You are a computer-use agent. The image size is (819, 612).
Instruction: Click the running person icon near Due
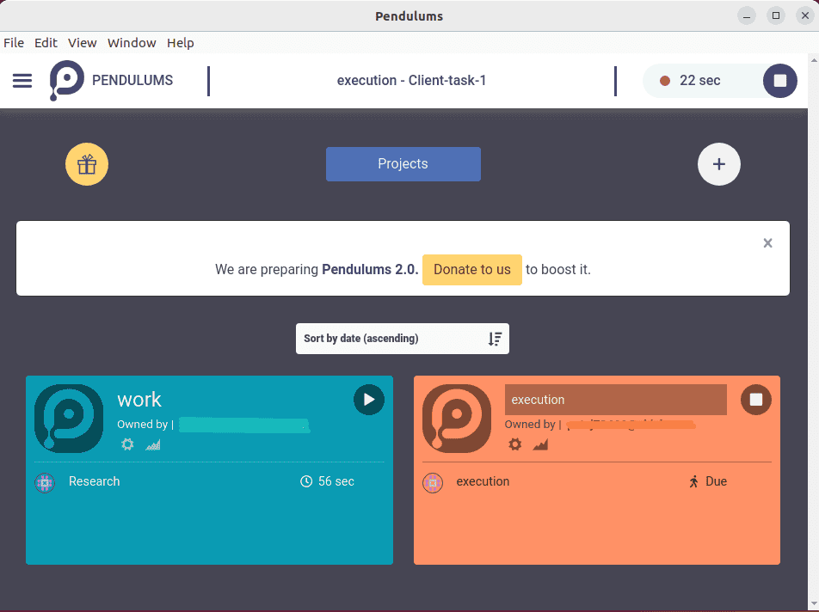[693, 481]
